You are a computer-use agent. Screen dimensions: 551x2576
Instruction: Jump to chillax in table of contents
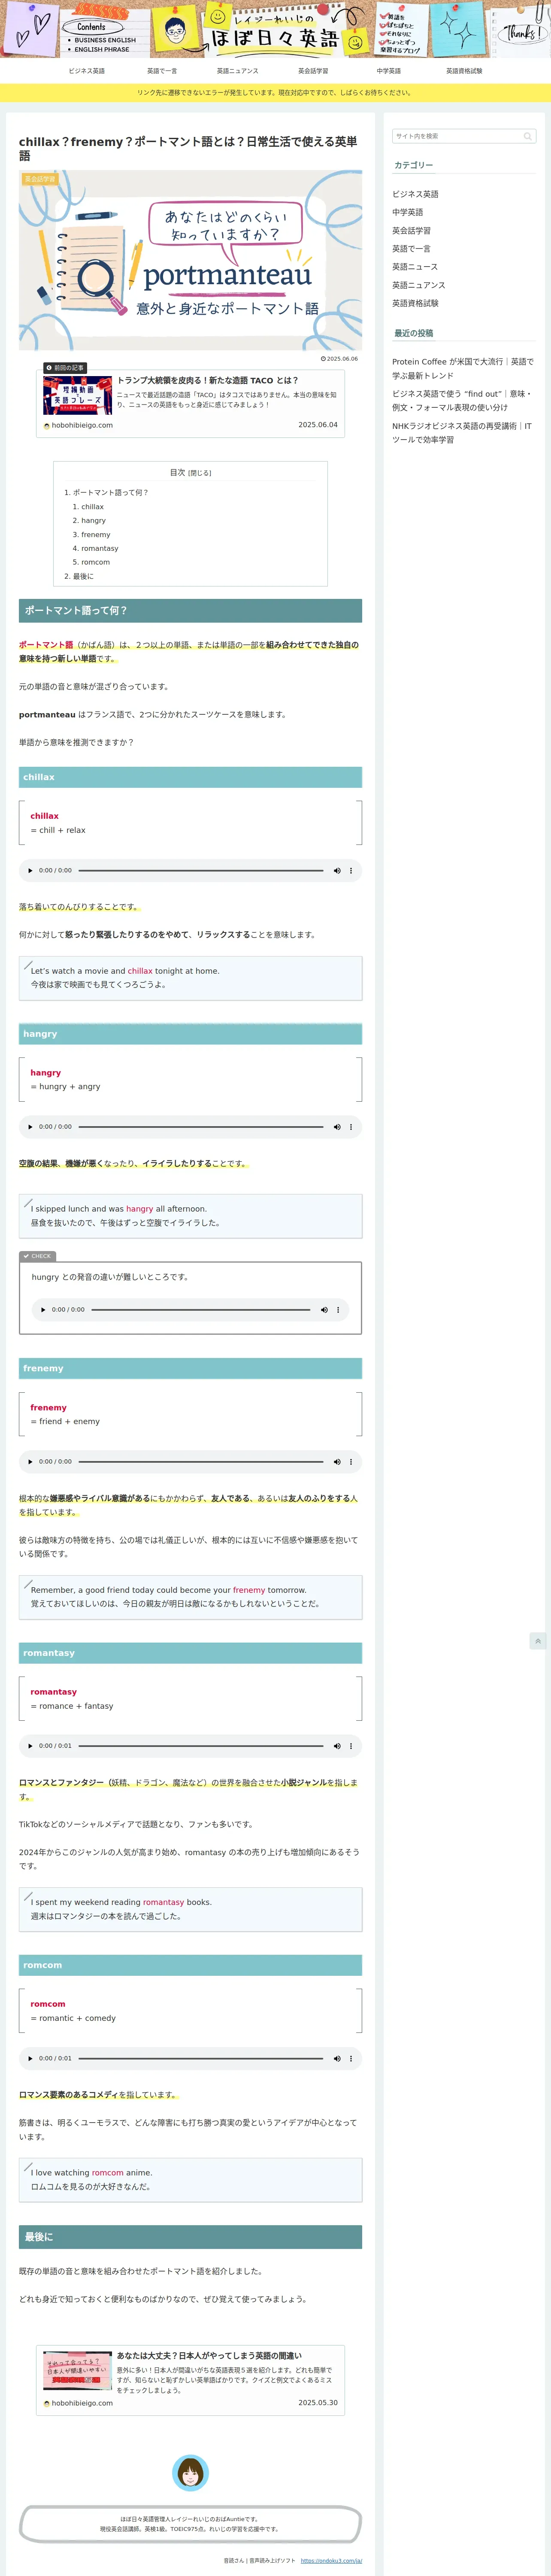pos(92,507)
